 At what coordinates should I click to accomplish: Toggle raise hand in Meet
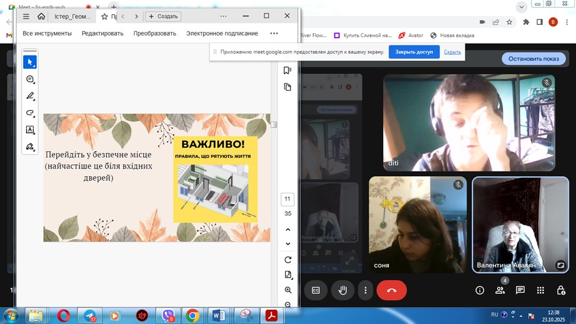point(342,290)
